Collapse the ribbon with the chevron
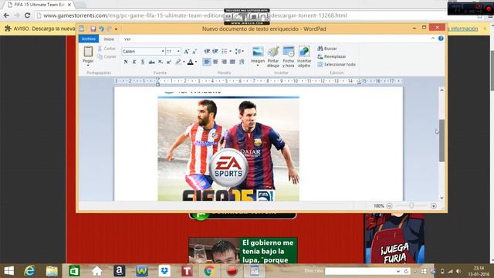This screenshot has height=278, width=494. [433, 39]
